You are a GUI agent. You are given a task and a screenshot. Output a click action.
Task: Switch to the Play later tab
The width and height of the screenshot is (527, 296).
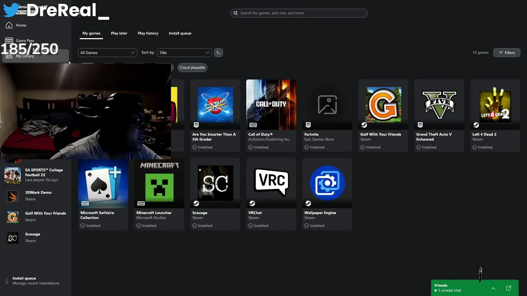(x=119, y=33)
